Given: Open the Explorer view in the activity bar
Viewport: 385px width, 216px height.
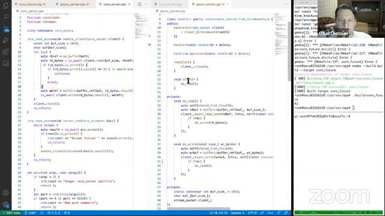Looking at the screenshot, I should click(5, 5).
